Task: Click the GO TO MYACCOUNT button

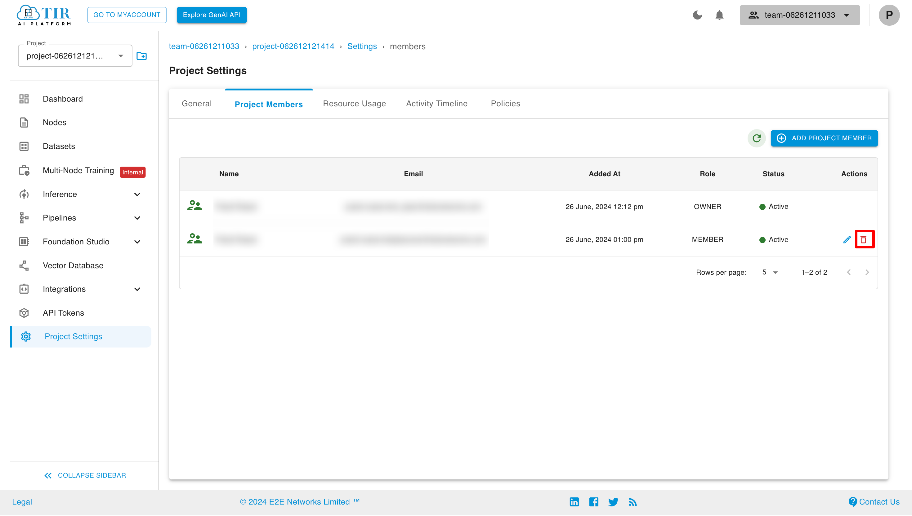Action: coord(127,15)
